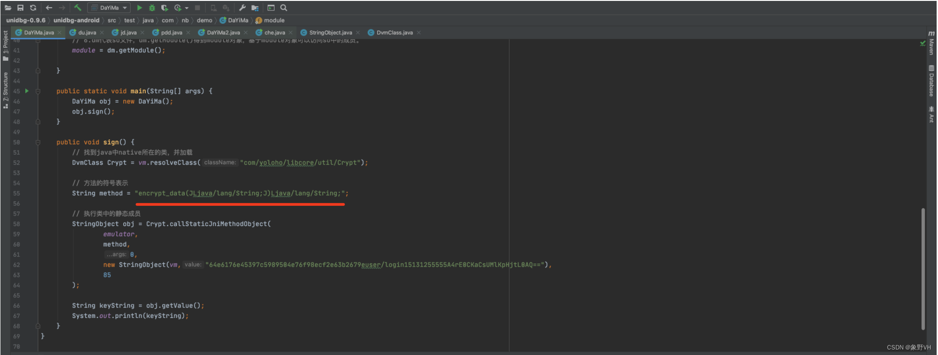Screen dimensions: 938x355
Task: Click the test breadcrumb
Action: pyautogui.click(x=130, y=20)
